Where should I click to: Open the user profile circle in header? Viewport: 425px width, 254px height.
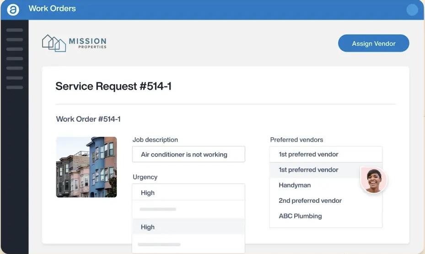412,10
